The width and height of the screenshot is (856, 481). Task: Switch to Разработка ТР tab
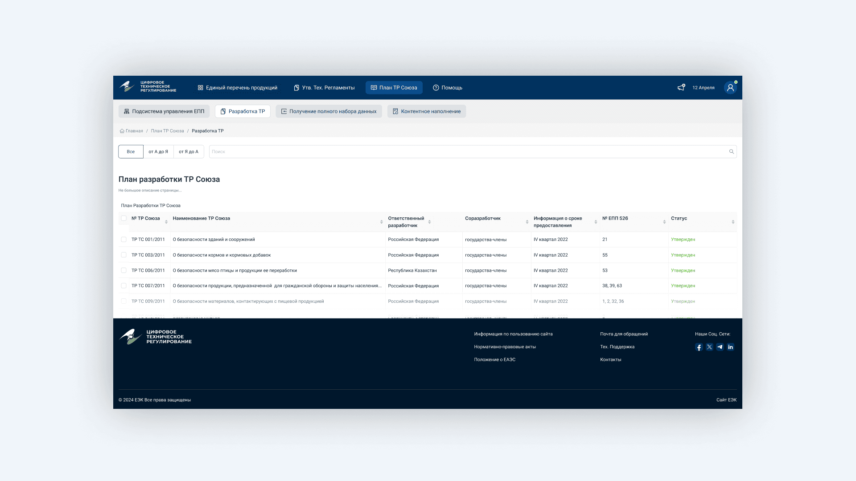pyautogui.click(x=243, y=111)
